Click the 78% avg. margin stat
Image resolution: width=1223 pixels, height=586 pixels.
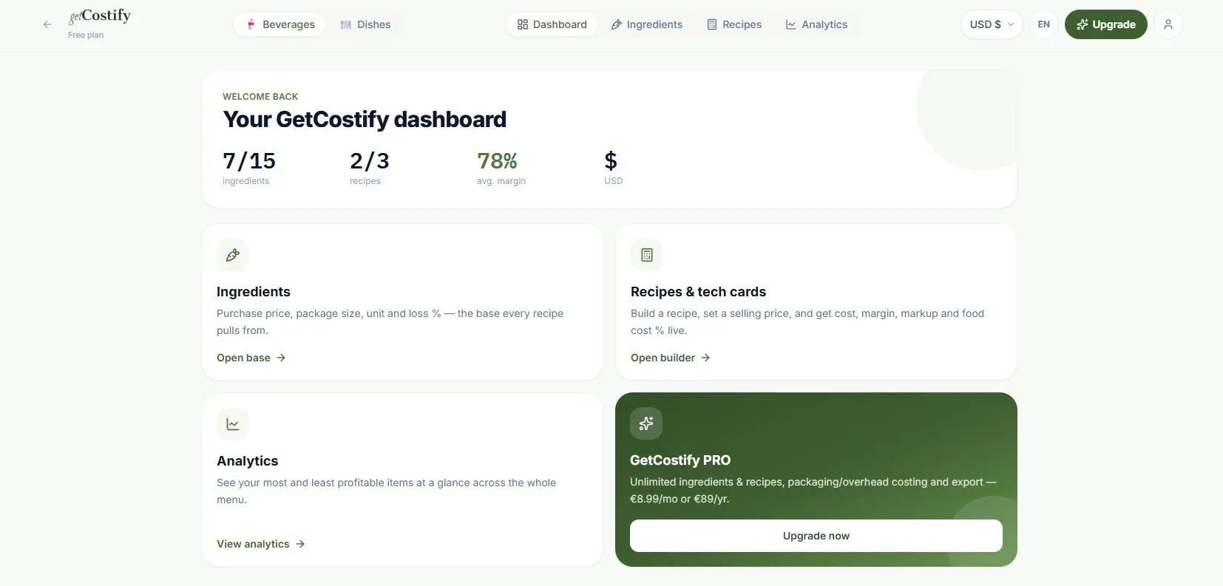click(501, 168)
